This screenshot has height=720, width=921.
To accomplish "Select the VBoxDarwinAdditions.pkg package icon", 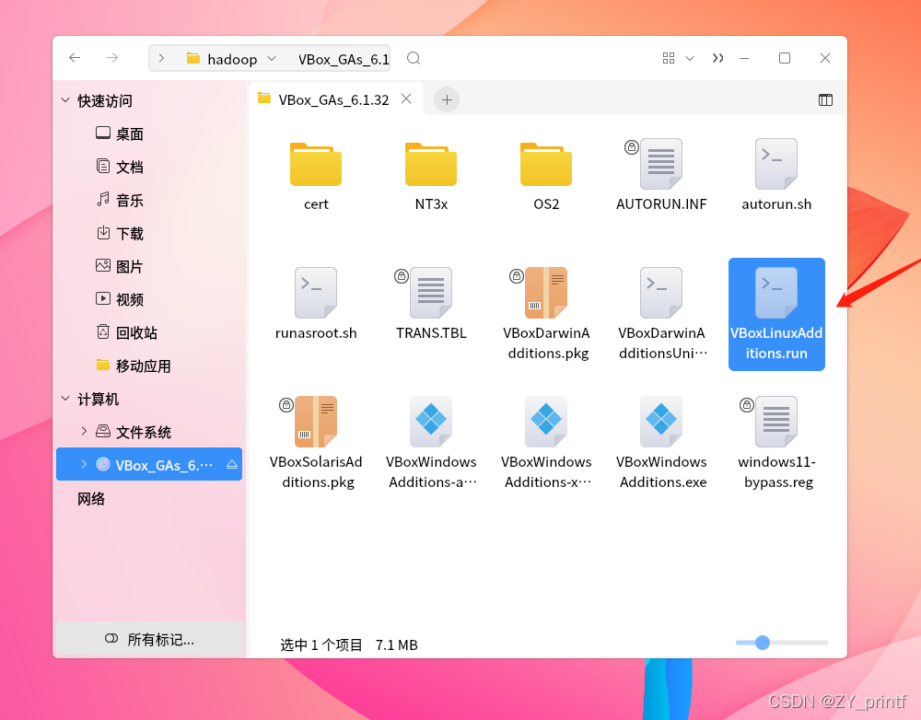I will pos(545,293).
